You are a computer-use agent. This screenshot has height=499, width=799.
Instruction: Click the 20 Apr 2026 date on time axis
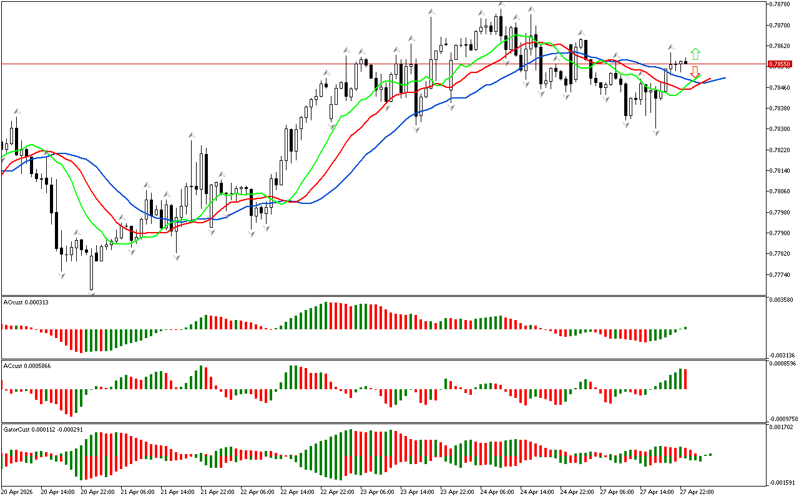tap(17, 492)
